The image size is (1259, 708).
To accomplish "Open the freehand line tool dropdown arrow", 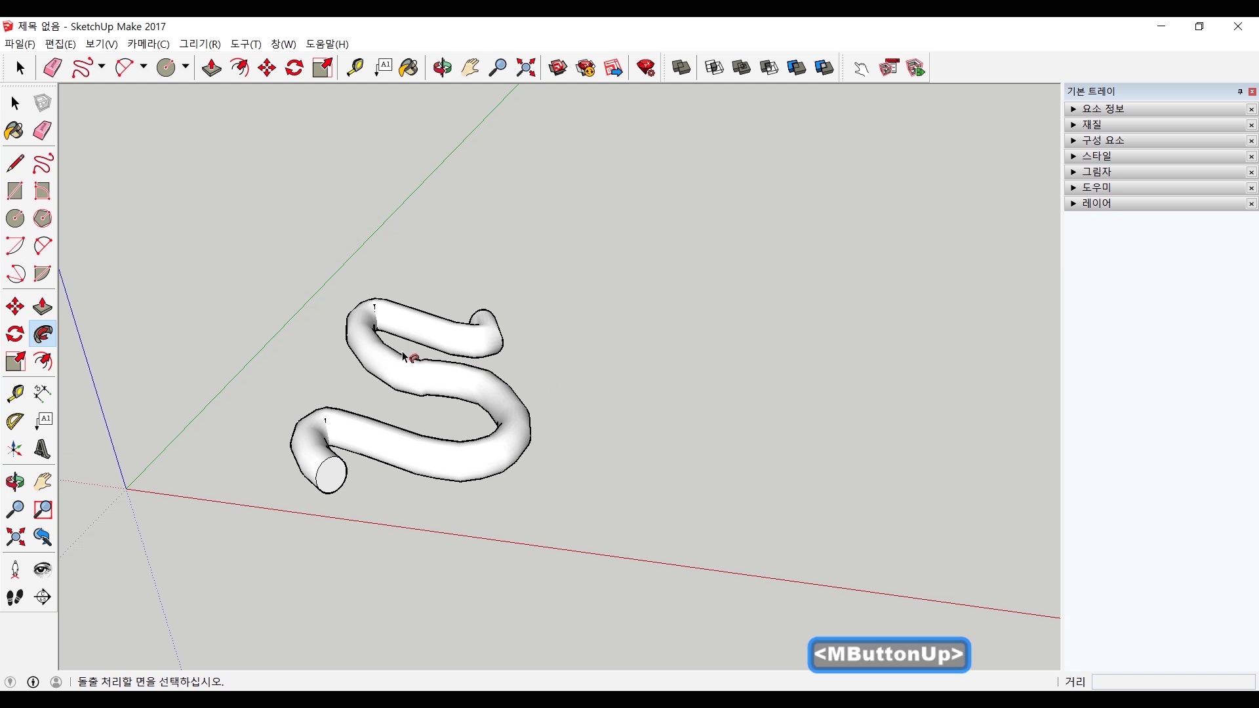I will [102, 67].
